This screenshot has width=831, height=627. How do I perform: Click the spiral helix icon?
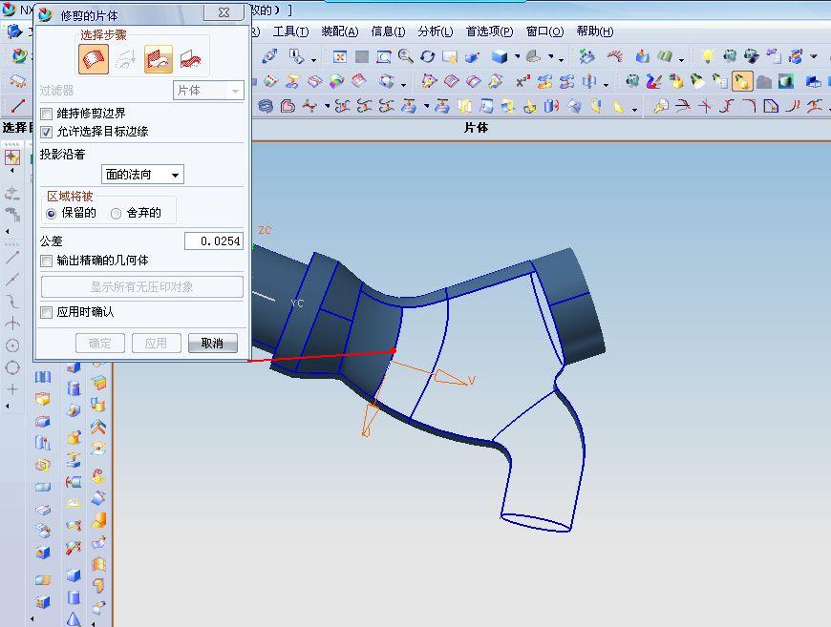tap(266, 107)
